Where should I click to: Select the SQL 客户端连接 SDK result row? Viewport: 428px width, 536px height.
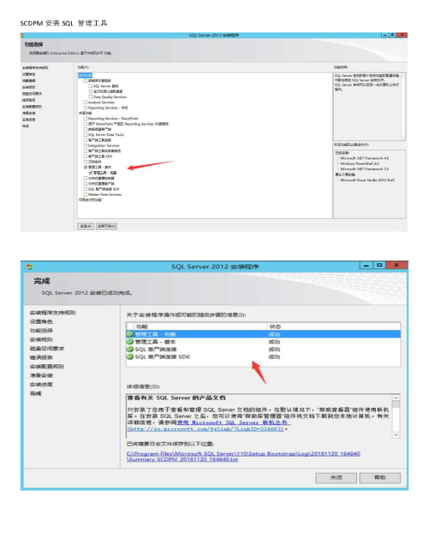pyautogui.click(x=264, y=356)
